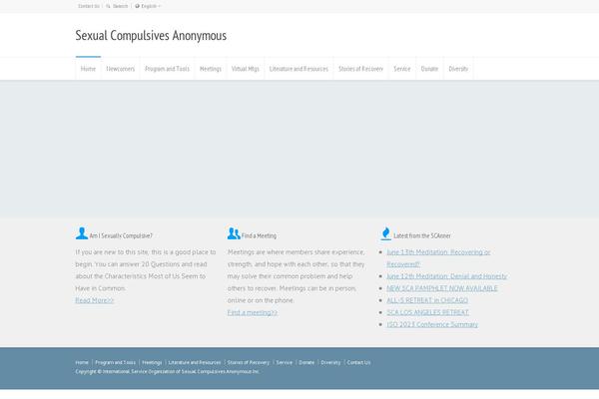
Task: Open Contact Us in the top bar
Action: coord(89,6)
